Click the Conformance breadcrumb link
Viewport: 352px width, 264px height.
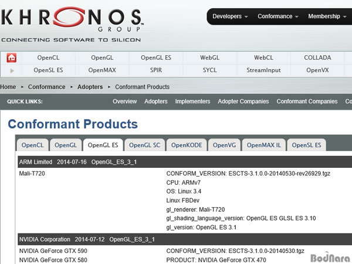click(x=47, y=87)
